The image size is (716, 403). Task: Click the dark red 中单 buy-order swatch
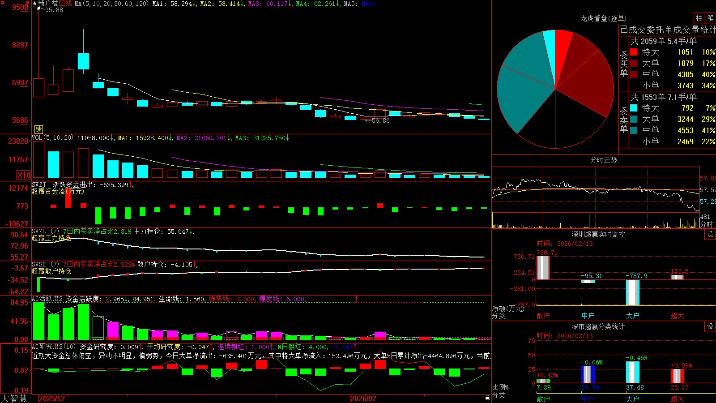click(634, 74)
